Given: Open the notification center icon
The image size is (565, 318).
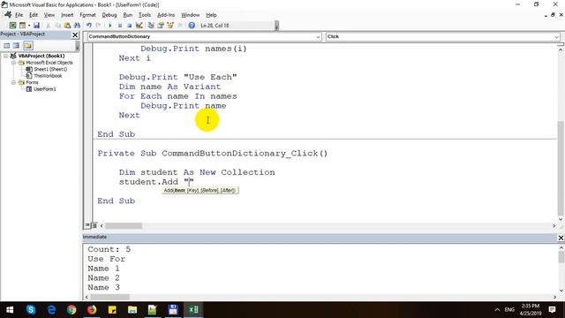Looking at the screenshot, I should [x=552, y=310].
